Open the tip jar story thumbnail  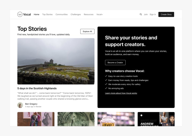pyautogui.click(x=116, y=119)
